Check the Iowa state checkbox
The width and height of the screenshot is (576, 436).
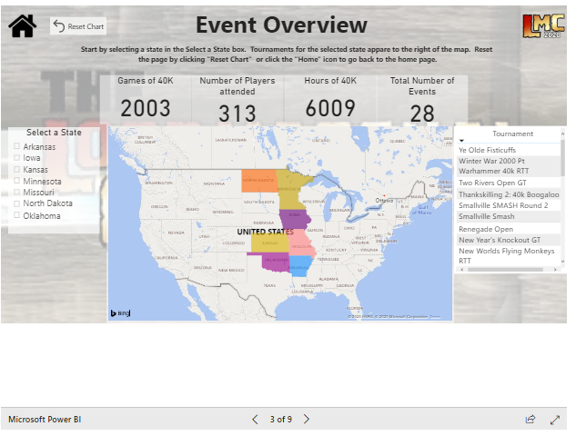(x=17, y=158)
